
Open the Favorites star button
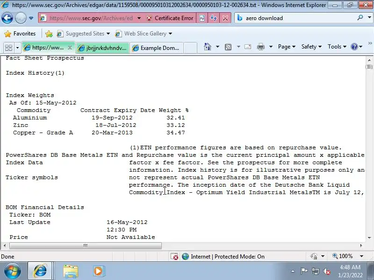20,34
